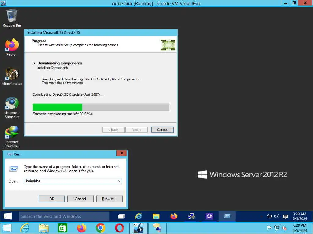Open the Recycle Bin desktop icon

(12, 18)
